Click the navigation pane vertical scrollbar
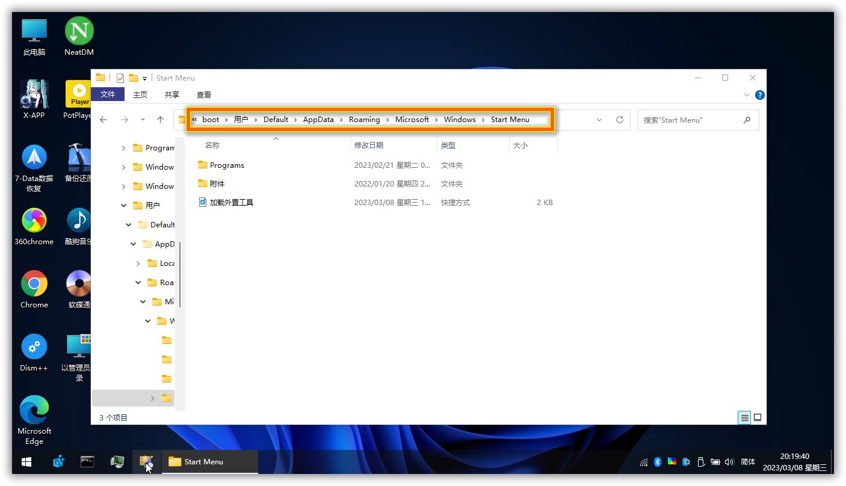This screenshot has width=846, height=486. (x=179, y=274)
